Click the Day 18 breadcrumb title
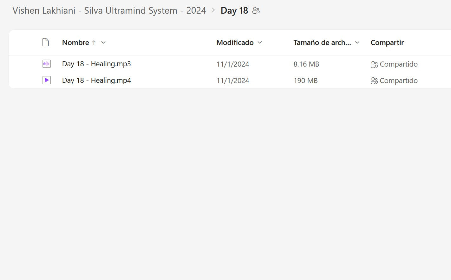This screenshot has height=280, width=451. coord(234,10)
